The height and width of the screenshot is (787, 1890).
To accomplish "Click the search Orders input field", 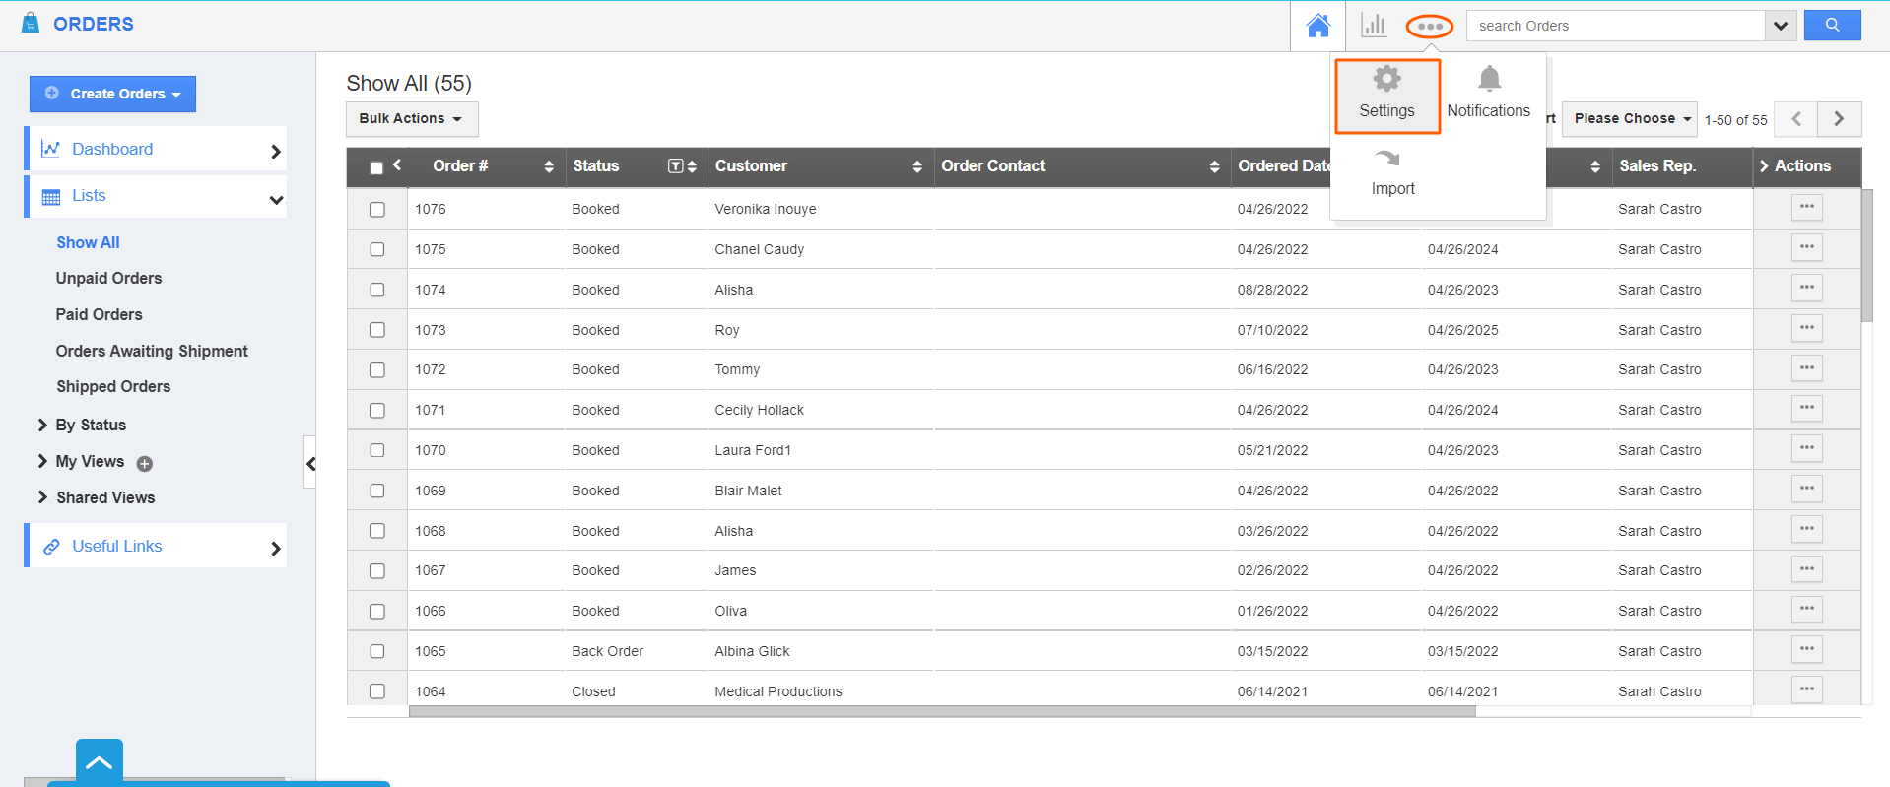I will click(1614, 26).
